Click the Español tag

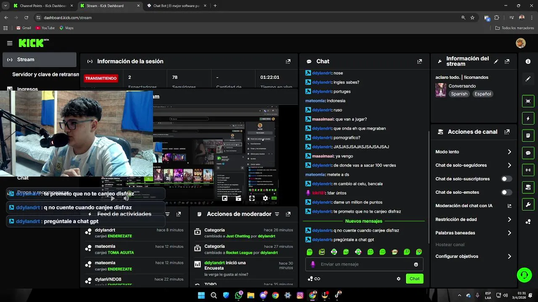(483, 94)
